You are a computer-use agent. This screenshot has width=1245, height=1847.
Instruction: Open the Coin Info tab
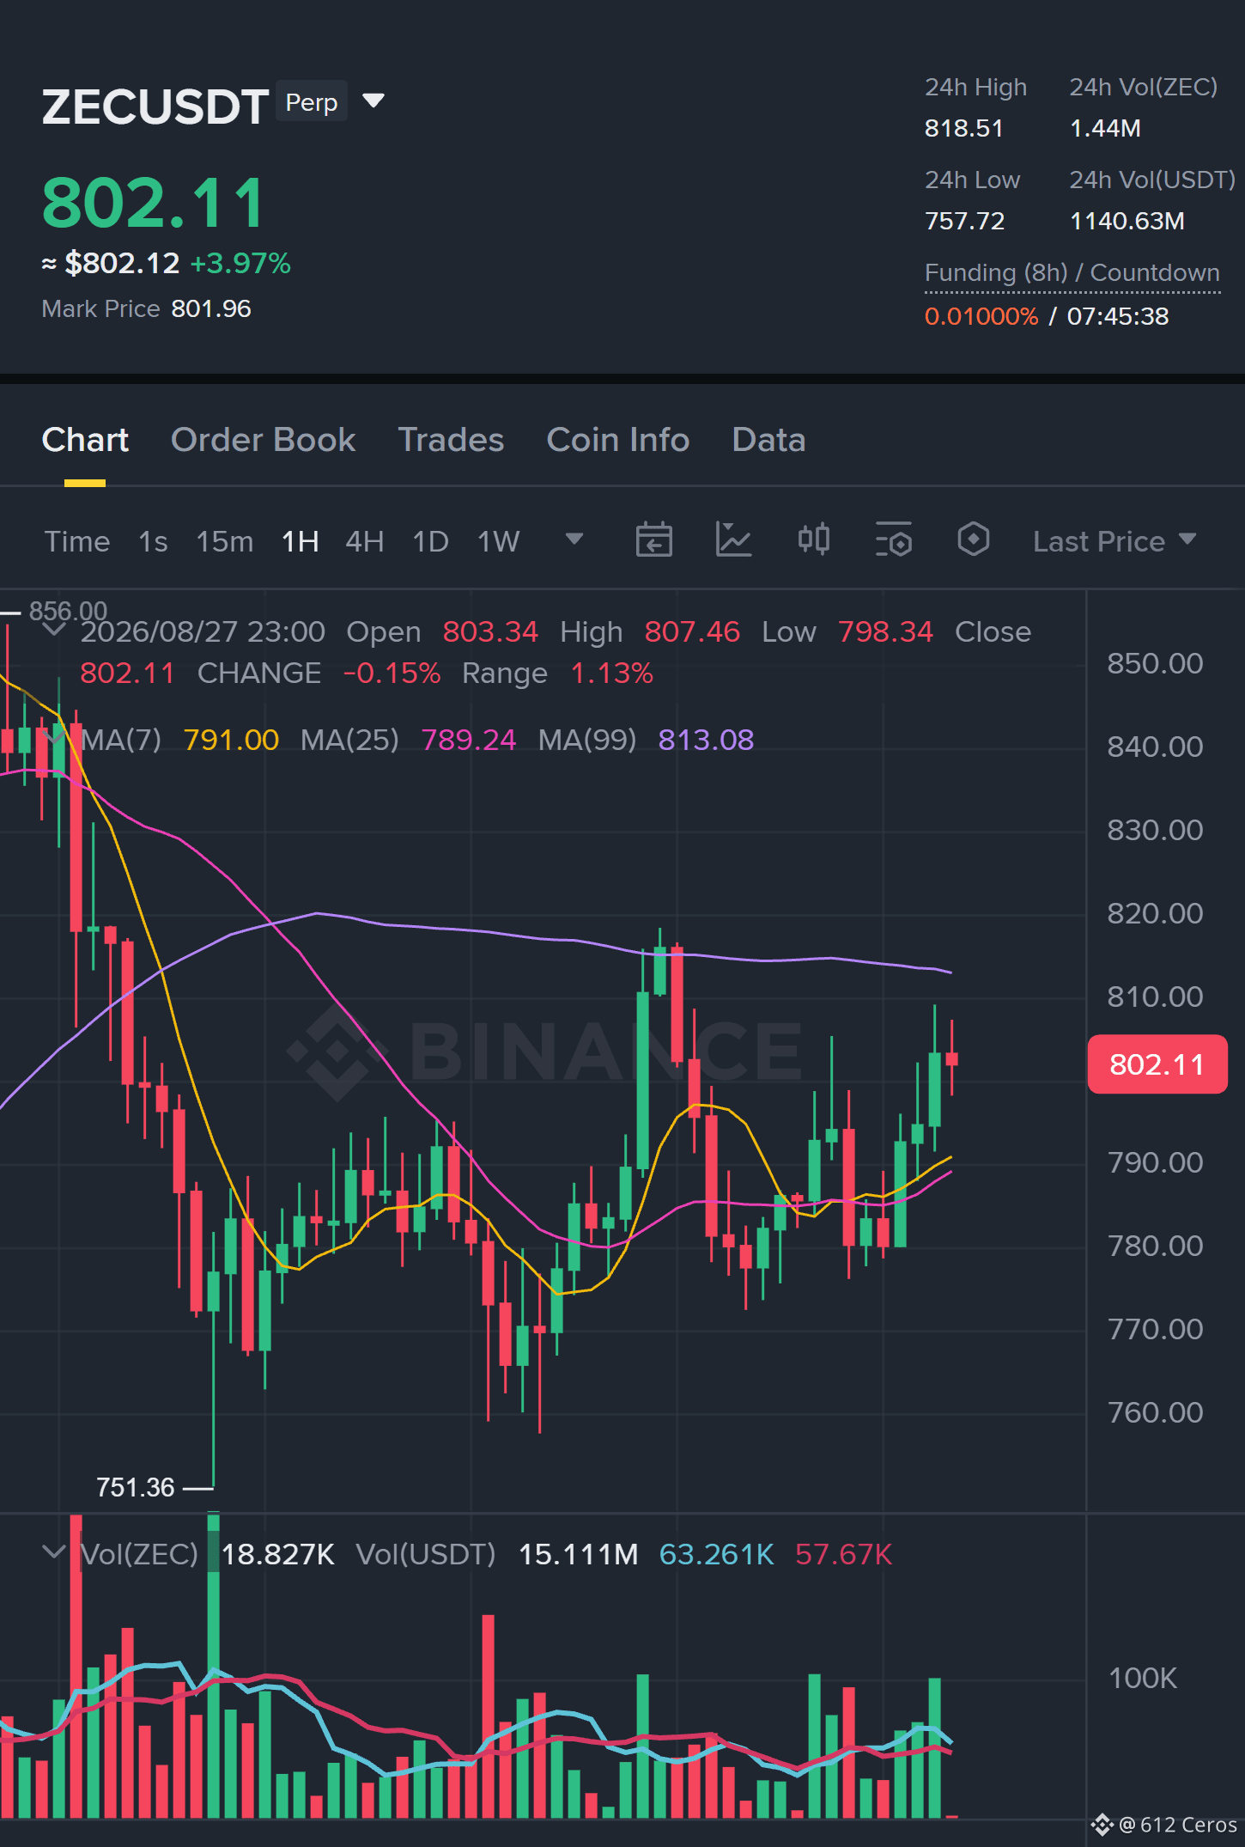coord(618,440)
